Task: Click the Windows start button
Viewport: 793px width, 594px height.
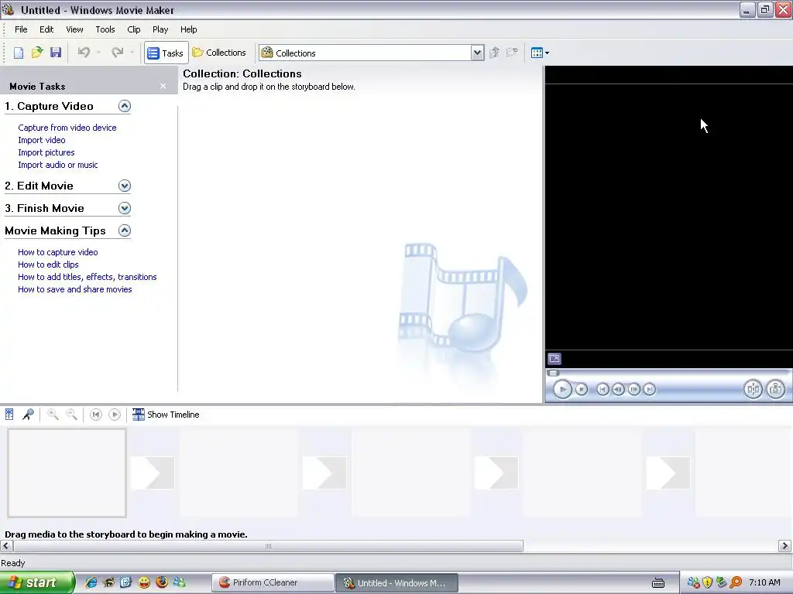Action: click(37, 583)
